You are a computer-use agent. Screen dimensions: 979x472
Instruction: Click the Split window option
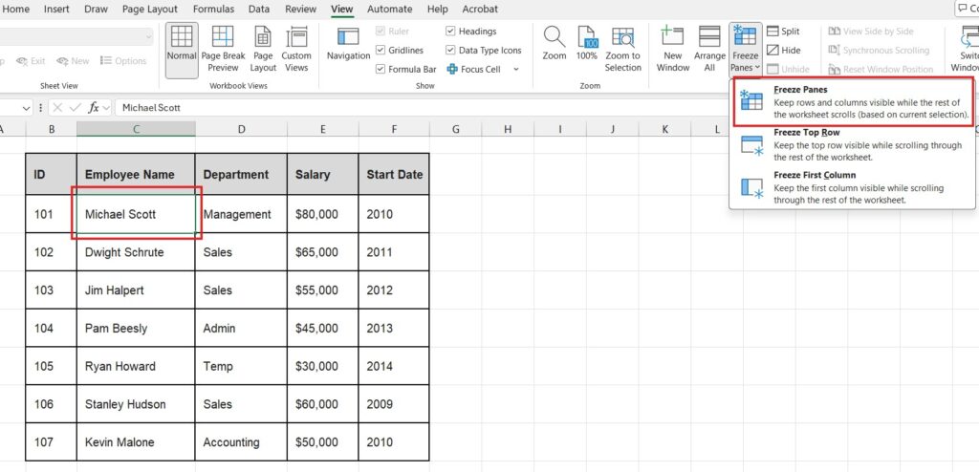pos(783,32)
